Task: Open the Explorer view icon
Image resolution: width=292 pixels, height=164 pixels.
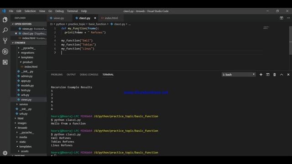Action: coord(5,20)
